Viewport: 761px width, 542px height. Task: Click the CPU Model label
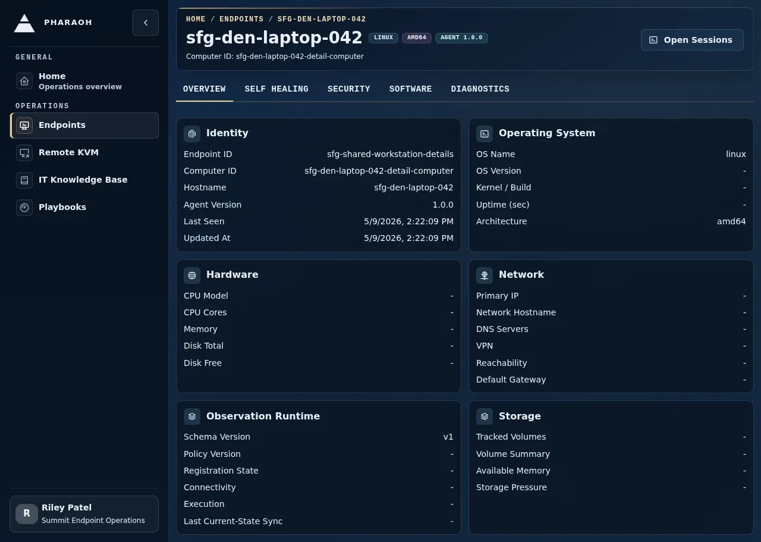(206, 296)
